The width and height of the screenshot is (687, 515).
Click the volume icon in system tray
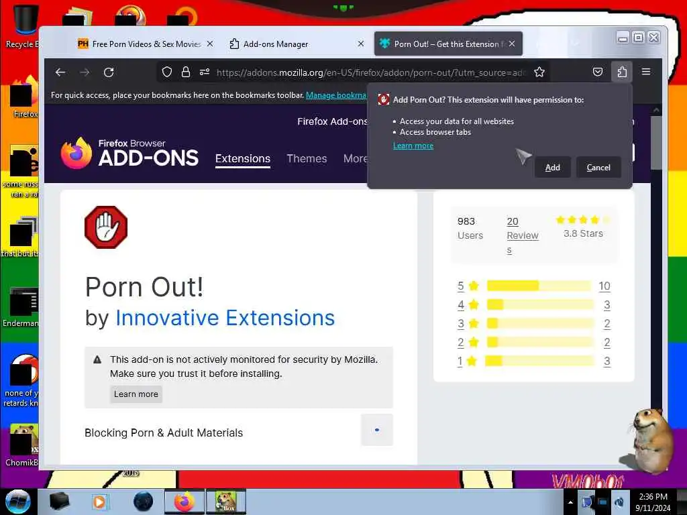619,502
